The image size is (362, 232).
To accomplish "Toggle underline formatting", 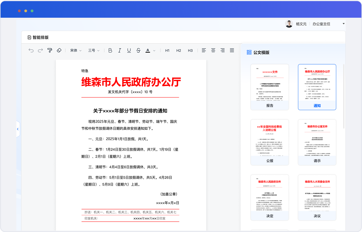I will coord(129,50).
